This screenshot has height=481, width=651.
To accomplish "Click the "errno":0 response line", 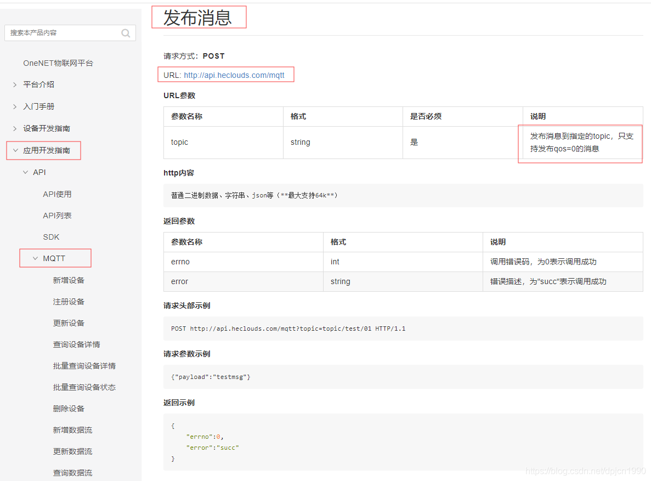I will (x=205, y=437).
